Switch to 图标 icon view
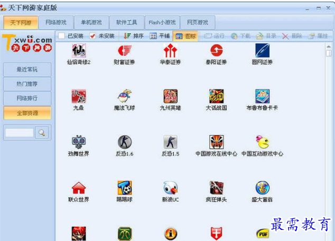 [185, 36]
